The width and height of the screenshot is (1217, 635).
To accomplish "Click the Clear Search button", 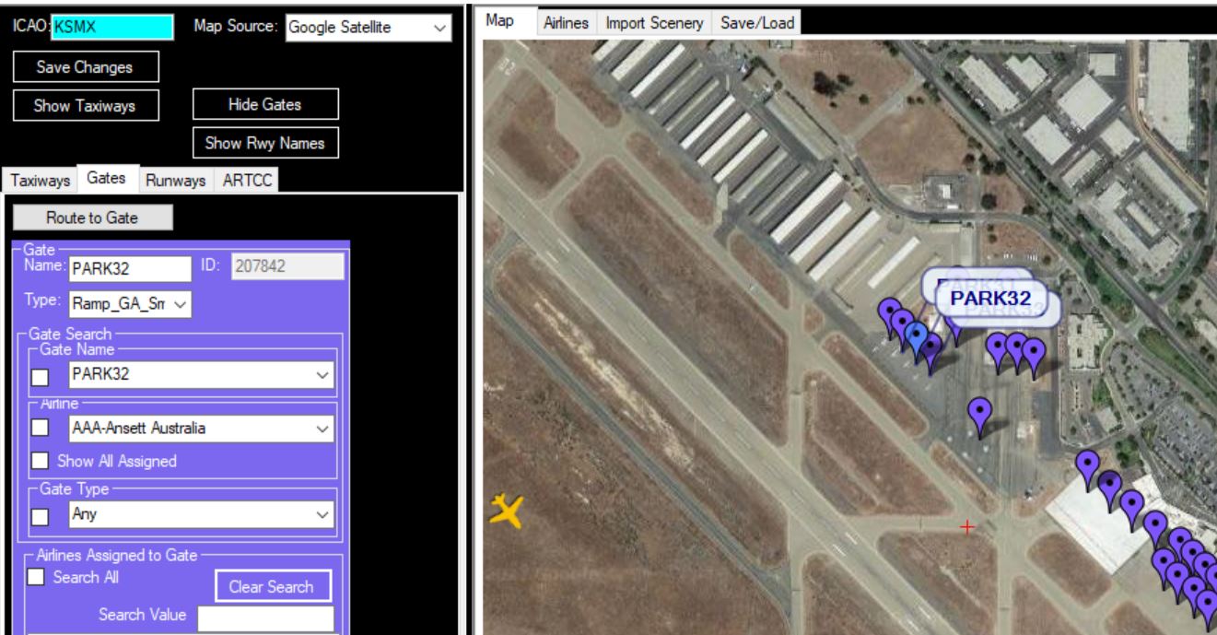I will 273,587.
